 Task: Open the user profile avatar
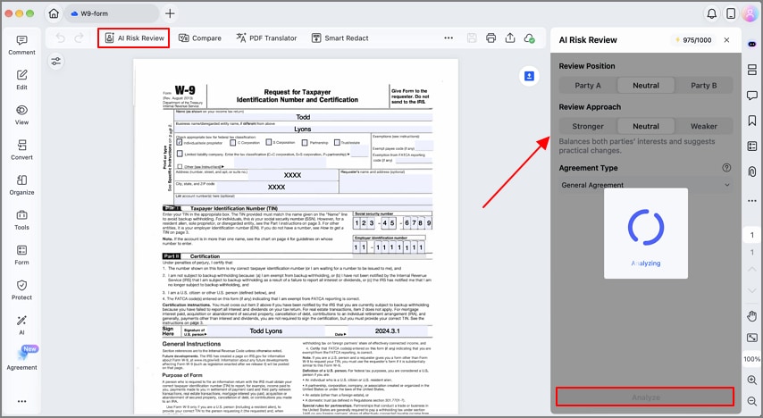click(x=750, y=13)
